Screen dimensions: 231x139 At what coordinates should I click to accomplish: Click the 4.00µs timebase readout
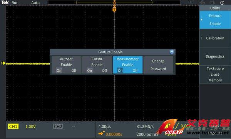104,127
